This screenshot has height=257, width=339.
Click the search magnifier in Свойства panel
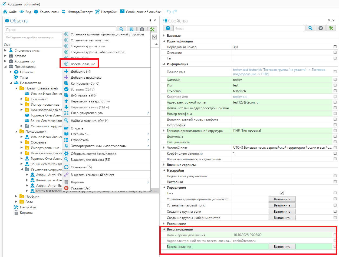pos(310,28)
